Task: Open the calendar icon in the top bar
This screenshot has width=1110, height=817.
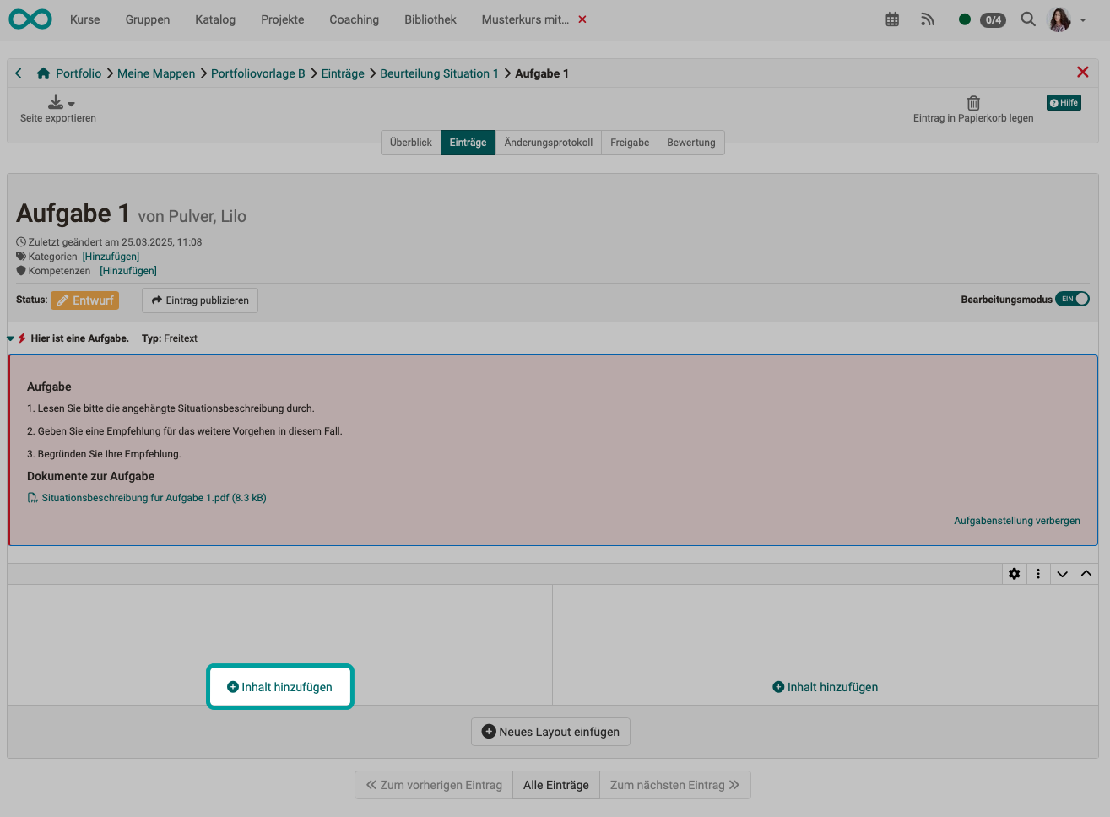Action: (x=892, y=19)
